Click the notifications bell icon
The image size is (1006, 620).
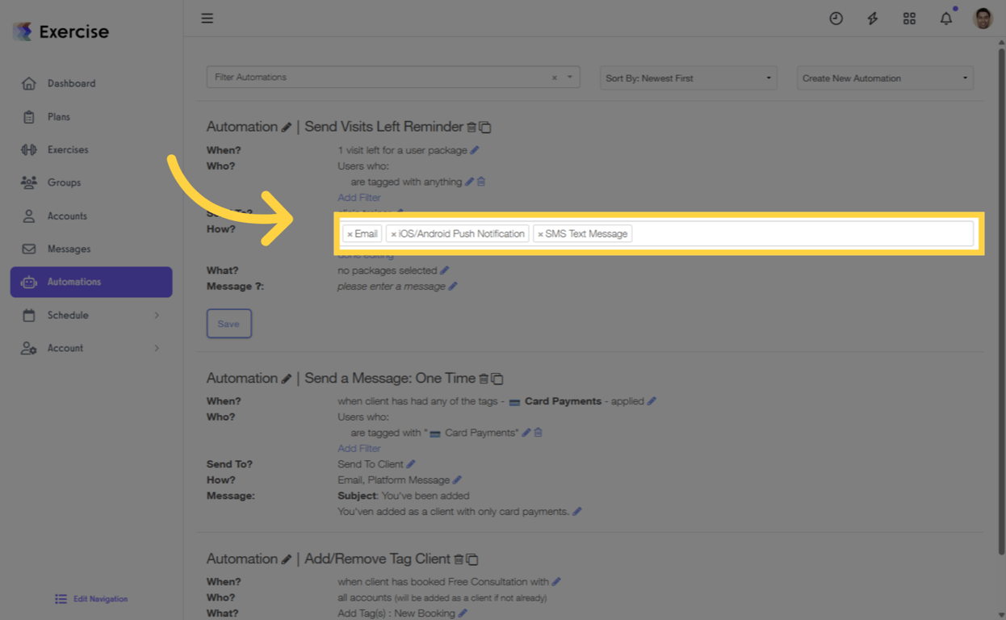(x=945, y=18)
